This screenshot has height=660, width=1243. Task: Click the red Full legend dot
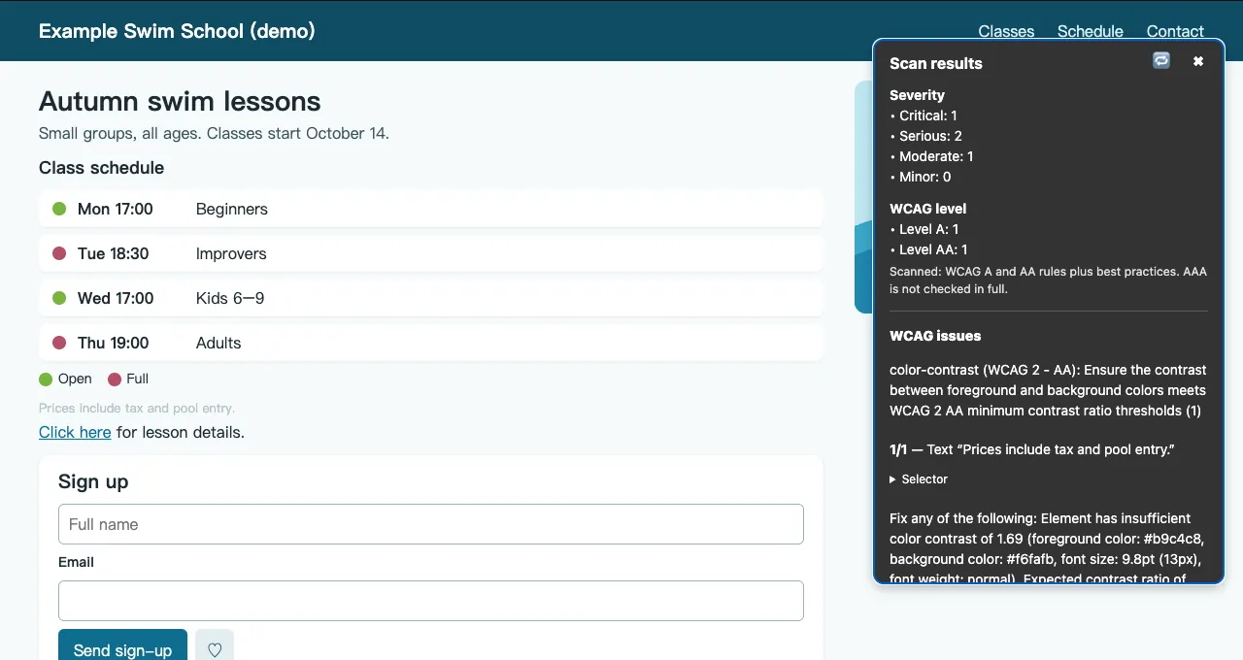point(115,379)
